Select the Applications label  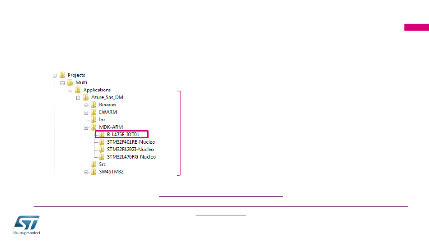pos(97,90)
